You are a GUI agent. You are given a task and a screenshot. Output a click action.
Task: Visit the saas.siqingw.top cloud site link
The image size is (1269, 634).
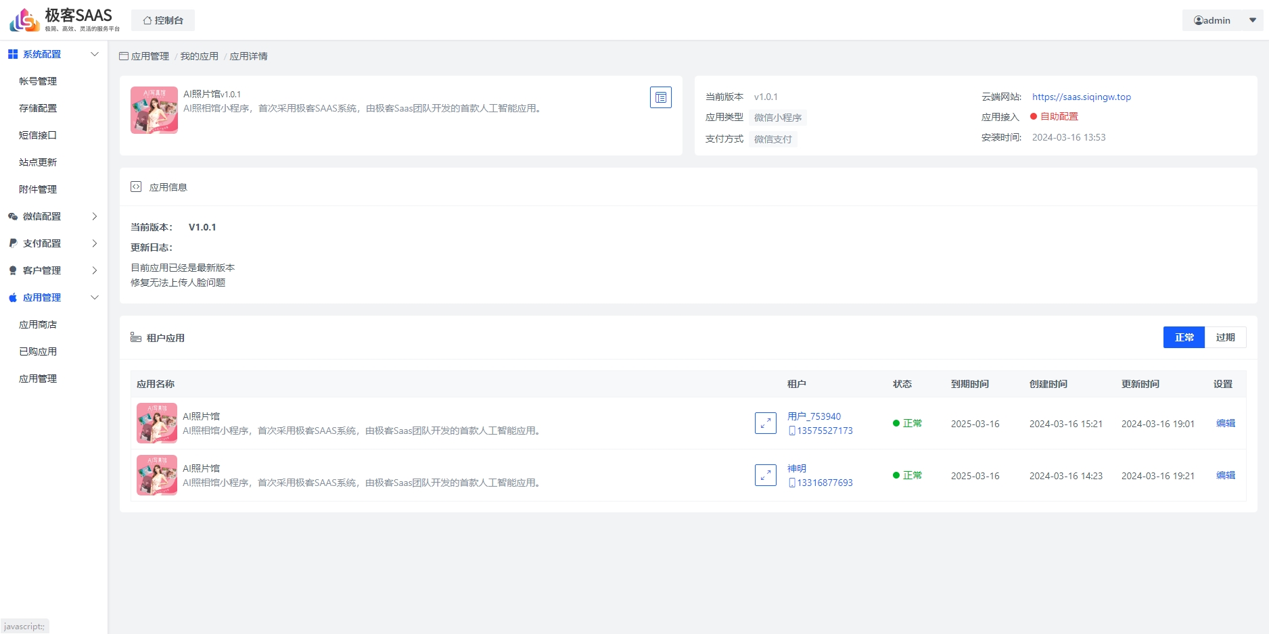click(1081, 97)
